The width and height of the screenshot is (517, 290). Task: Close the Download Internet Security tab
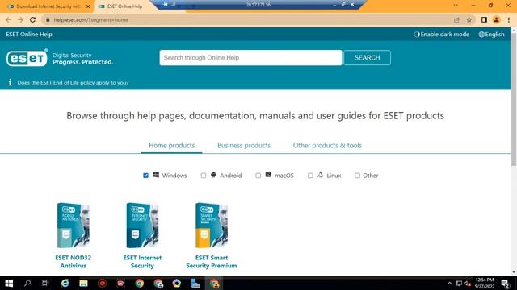(88, 6)
